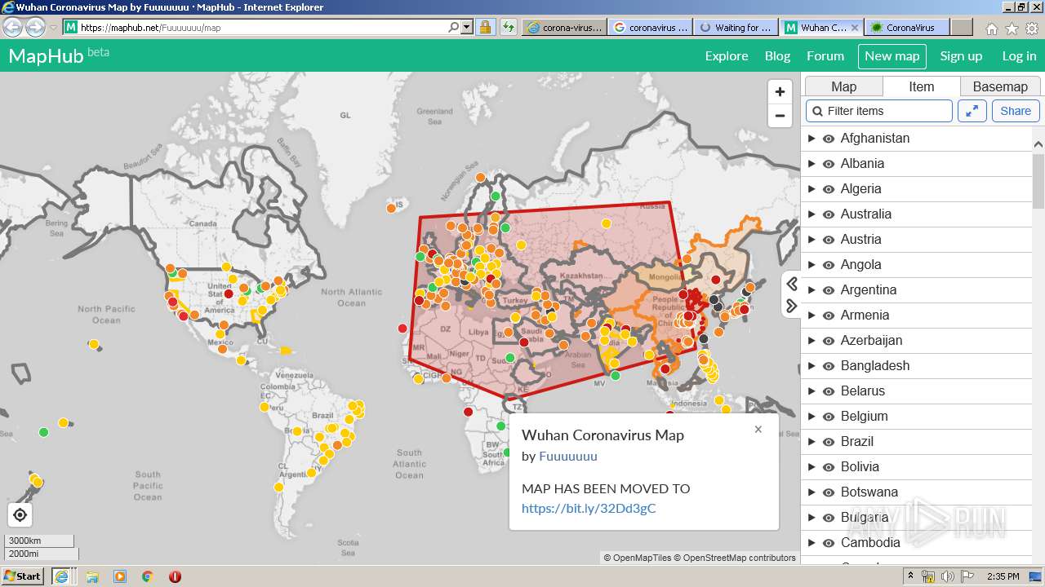Refresh the page in Internet Explorer
The height and width of the screenshot is (587, 1045).
click(x=509, y=27)
